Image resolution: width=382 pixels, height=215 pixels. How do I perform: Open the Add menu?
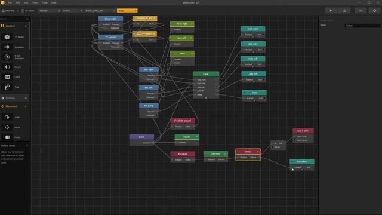[26, 2]
